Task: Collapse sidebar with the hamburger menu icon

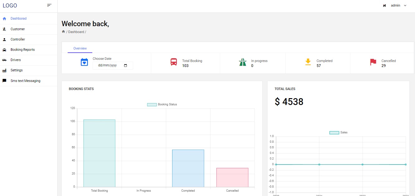Action: (49, 5)
